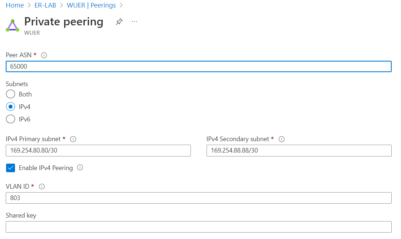Click the Peer ASN input field

tap(199, 66)
